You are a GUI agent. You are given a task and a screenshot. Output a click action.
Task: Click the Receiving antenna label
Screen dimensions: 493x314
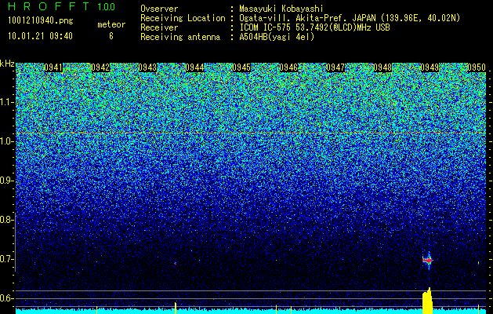click(180, 37)
